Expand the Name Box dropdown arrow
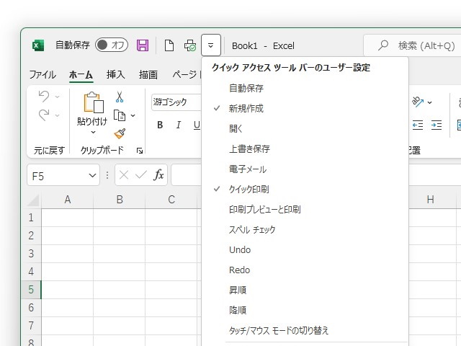The image size is (461, 346). coord(92,176)
